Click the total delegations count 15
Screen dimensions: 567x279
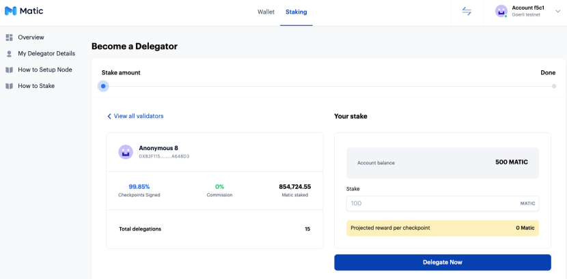coord(307,229)
